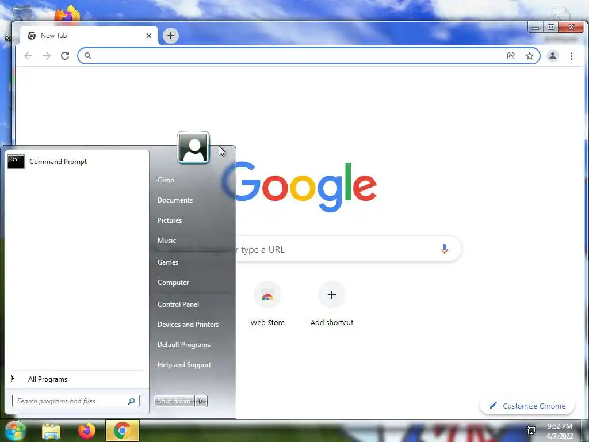
Task: Click the Start menu search magnifier icon
Action: [132, 401]
